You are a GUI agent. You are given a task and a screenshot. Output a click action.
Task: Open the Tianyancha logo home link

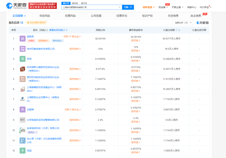tap(17, 6)
